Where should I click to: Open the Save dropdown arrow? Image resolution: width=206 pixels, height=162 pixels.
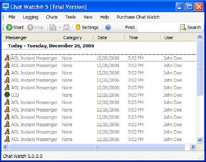(x=60, y=27)
